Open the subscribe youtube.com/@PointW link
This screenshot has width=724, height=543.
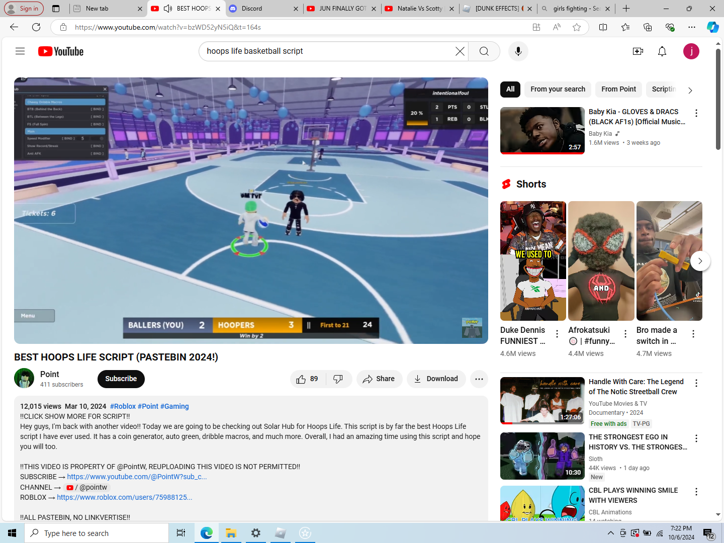point(137,477)
